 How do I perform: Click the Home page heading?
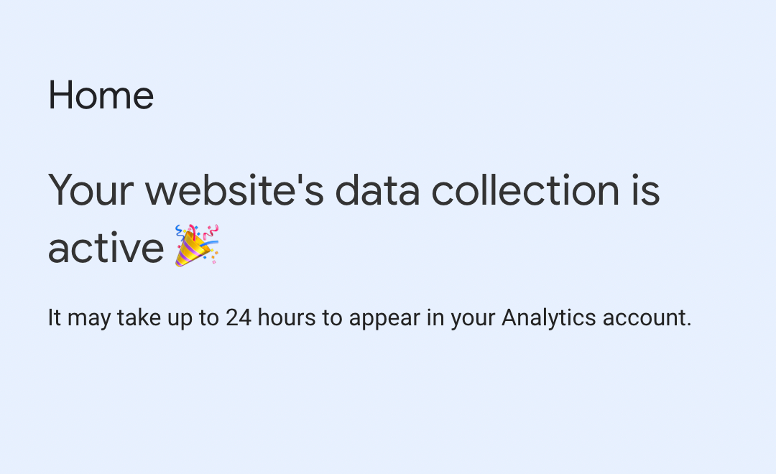click(x=101, y=96)
